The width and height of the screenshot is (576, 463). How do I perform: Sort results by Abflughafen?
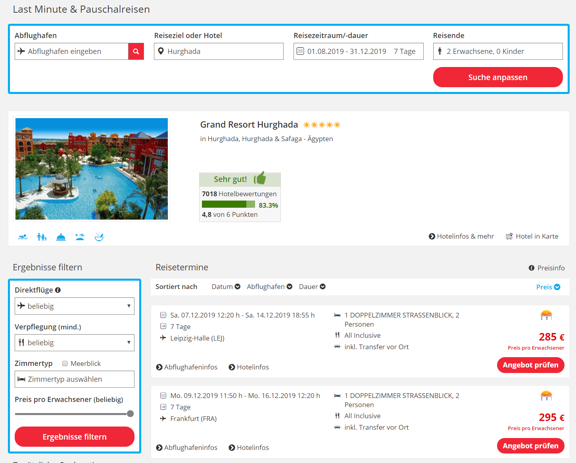(269, 287)
